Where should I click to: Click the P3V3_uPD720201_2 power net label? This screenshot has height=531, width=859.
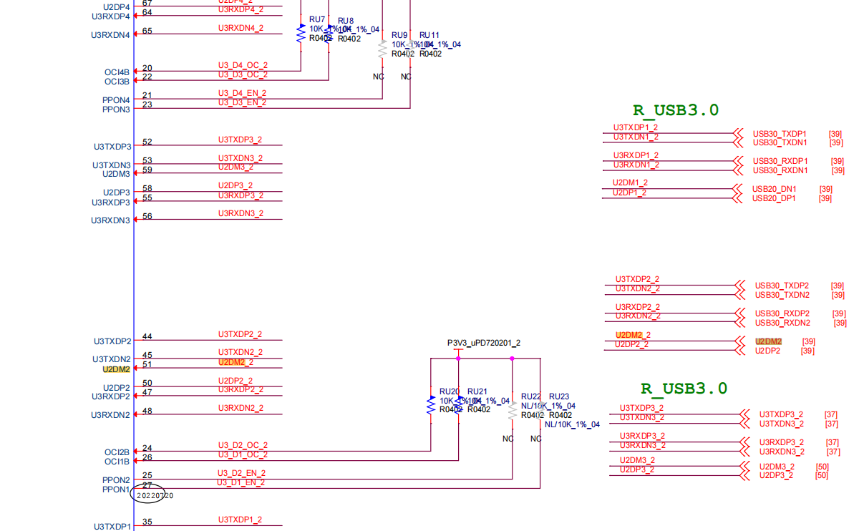(485, 343)
